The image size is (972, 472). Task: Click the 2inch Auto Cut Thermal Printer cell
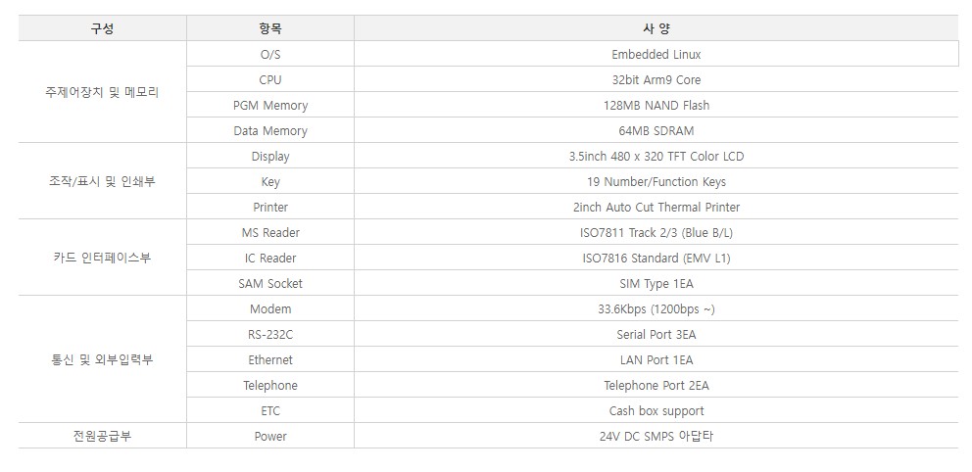[x=656, y=207]
